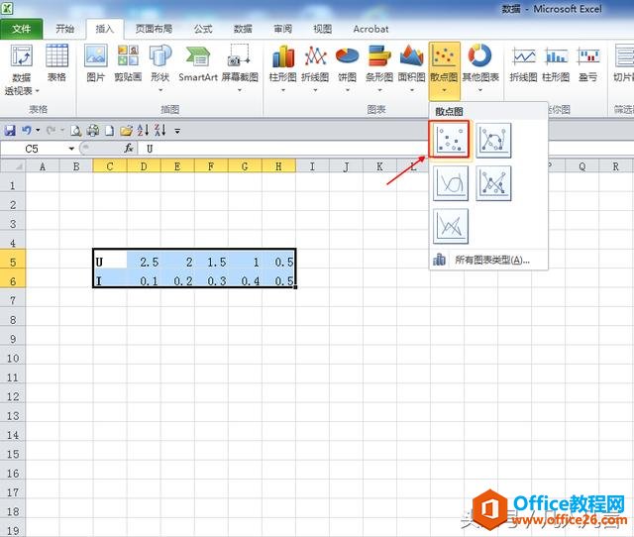Choose Column chart (柱形图)
The image size is (634, 537).
pyautogui.click(x=283, y=68)
